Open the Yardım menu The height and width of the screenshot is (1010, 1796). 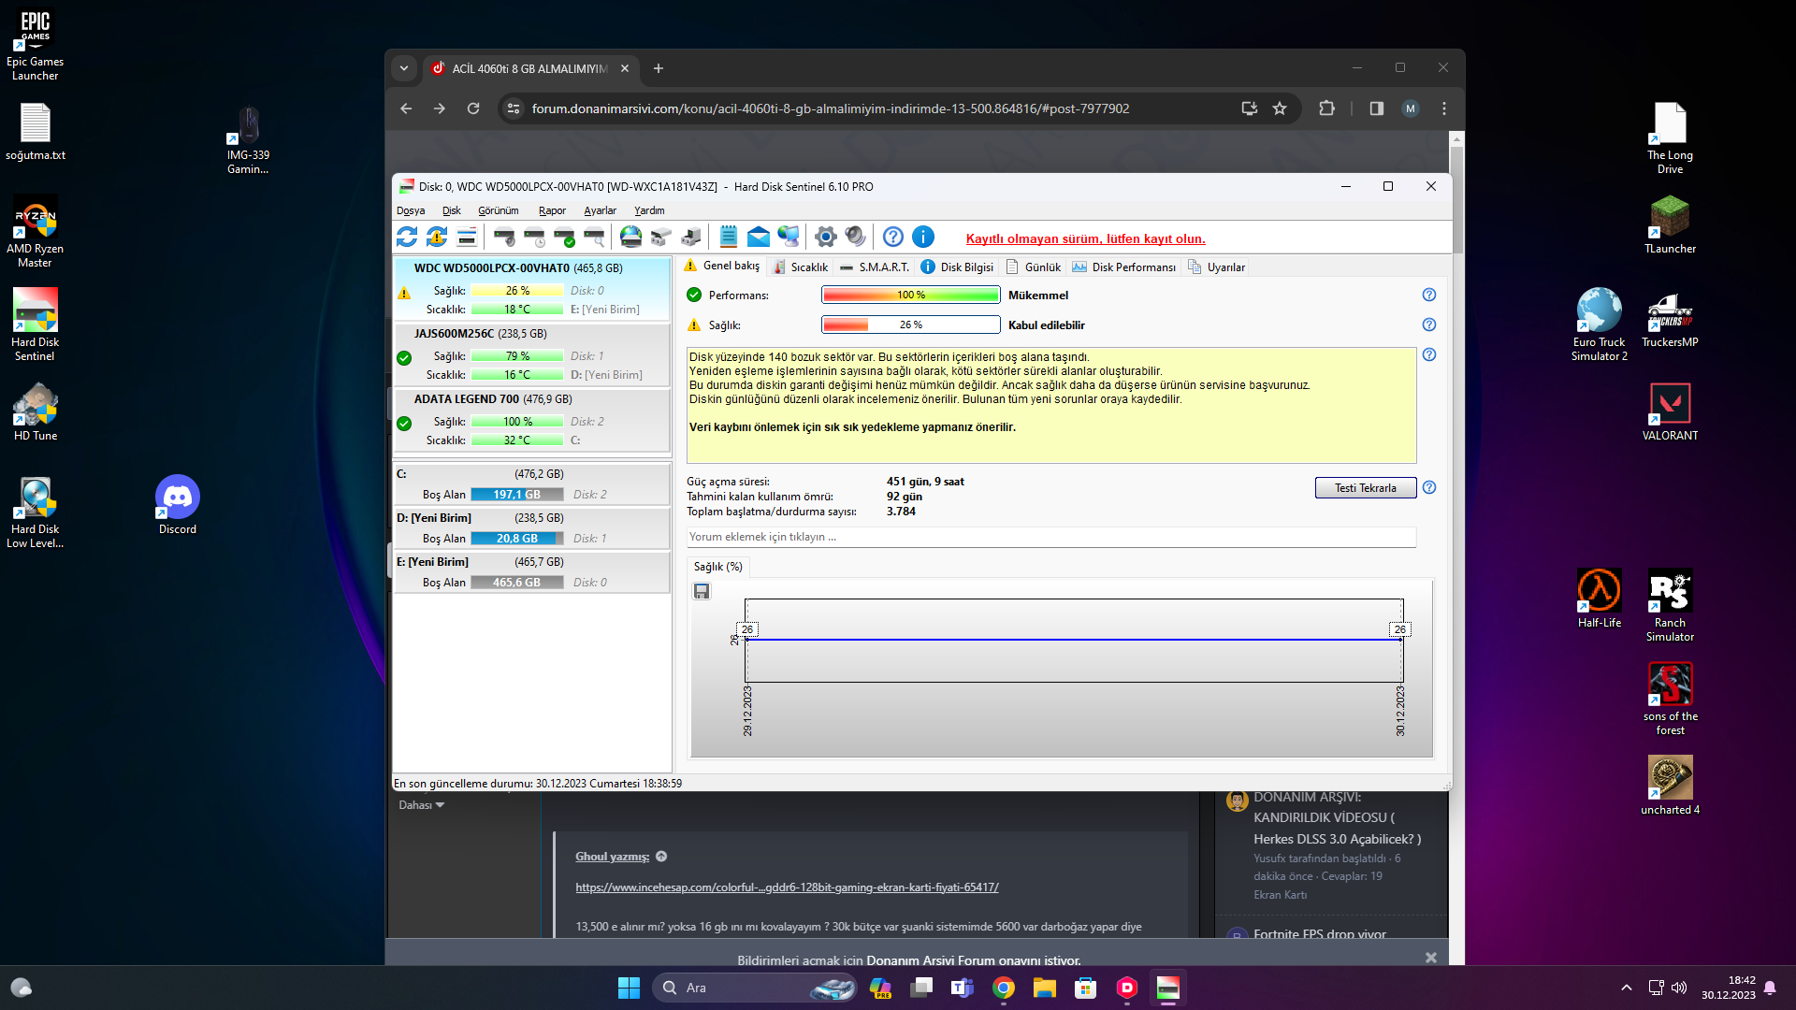649,210
